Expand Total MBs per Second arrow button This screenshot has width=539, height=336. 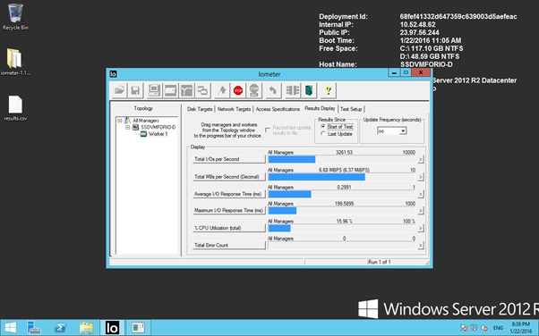(x=421, y=177)
